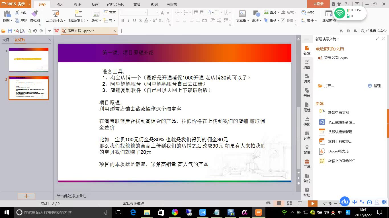The image size is (389, 218).
Task: Open the View (视图) ribbon tab
Action: tap(154, 5)
